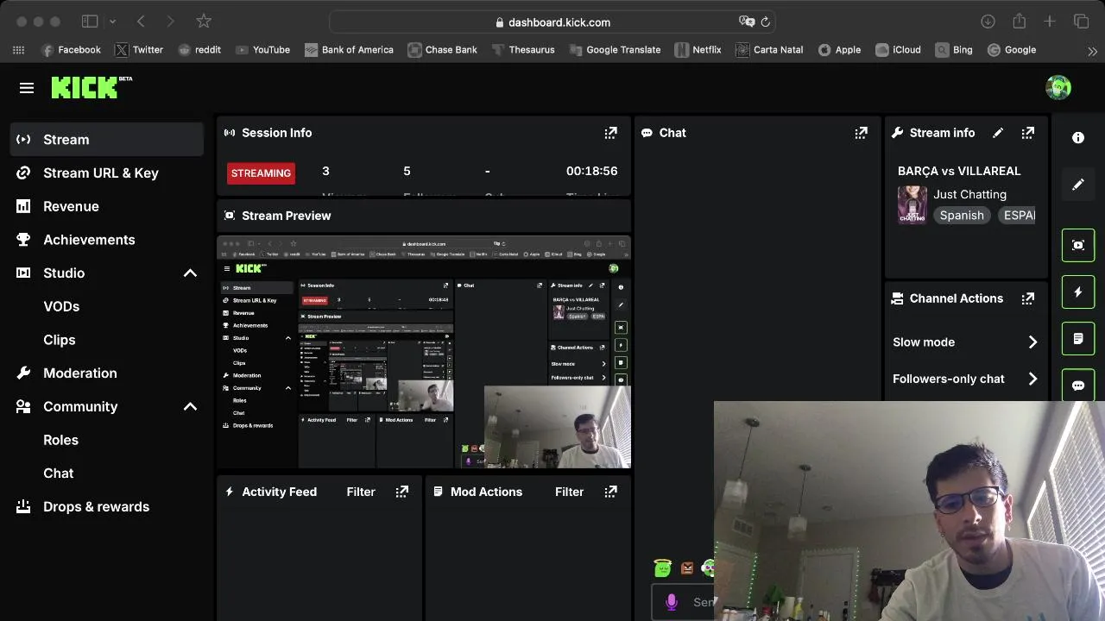Toggle the chat bubble icon in right rail
The height and width of the screenshot is (621, 1105).
pyautogui.click(x=1078, y=386)
